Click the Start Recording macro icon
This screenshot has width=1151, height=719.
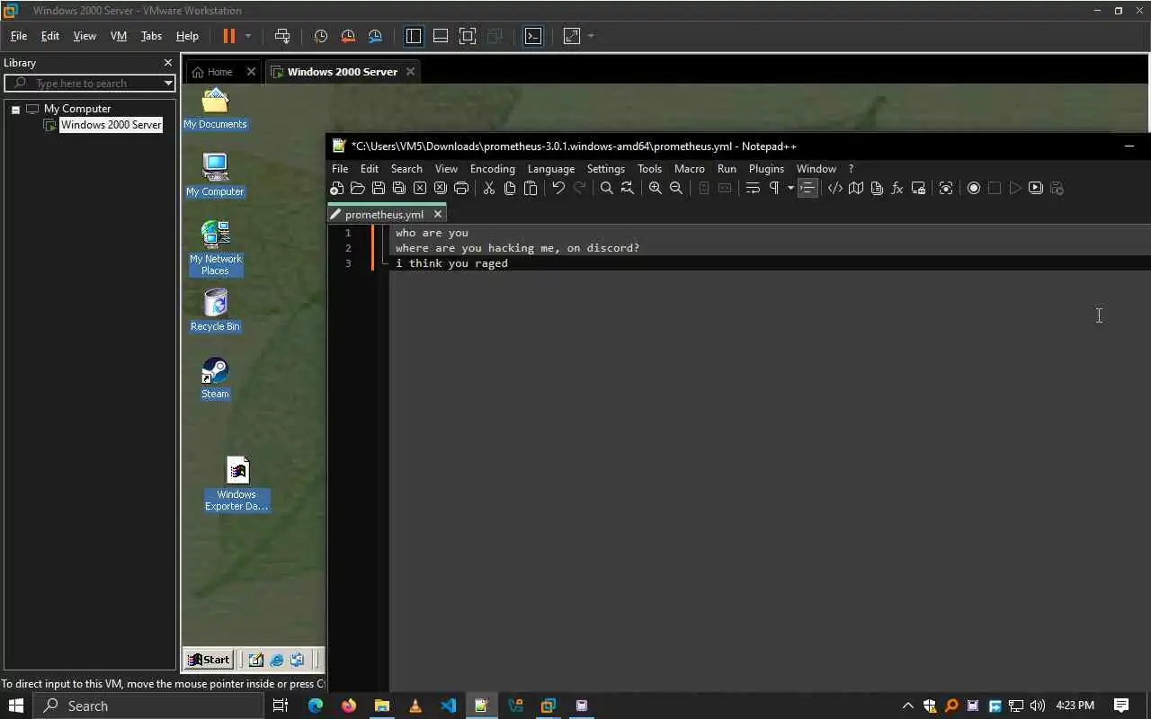973,188
